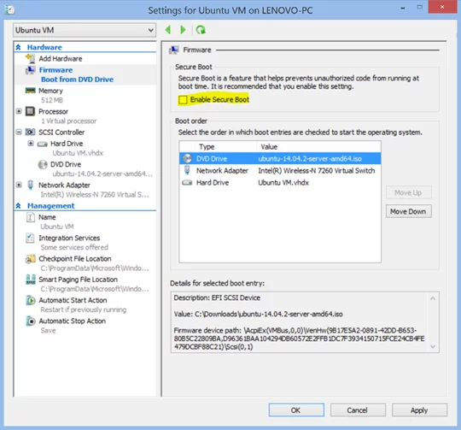Click the 'Save' text under Automatic Stop Action
The height and width of the screenshot is (430, 461).
pyautogui.click(x=48, y=331)
